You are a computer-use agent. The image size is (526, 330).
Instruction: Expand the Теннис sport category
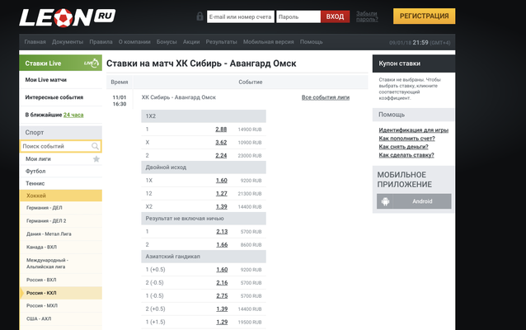[x=35, y=183]
